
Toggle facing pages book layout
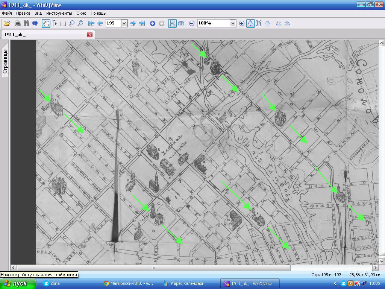pyautogui.click(x=181, y=23)
